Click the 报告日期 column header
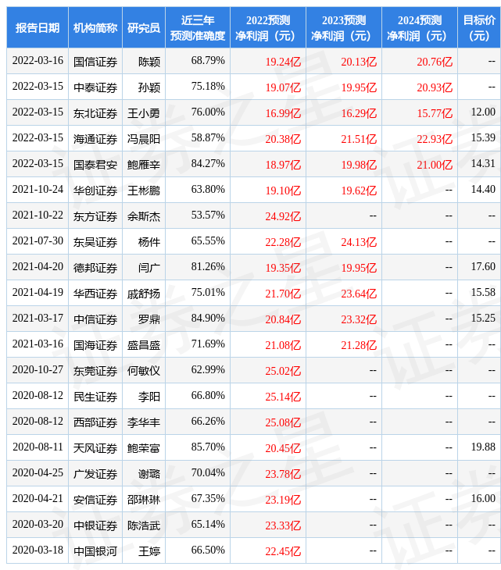501x570 pixels. 38,27
